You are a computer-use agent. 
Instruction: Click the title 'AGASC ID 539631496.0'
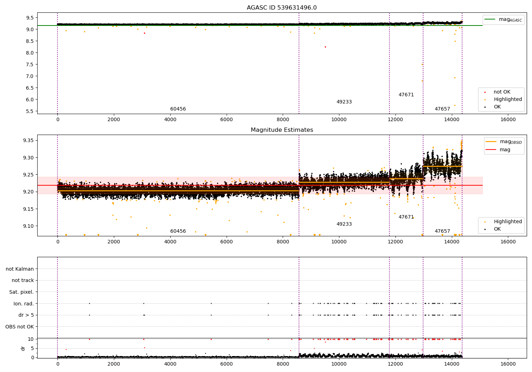pyautogui.click(x=282, y=8)
